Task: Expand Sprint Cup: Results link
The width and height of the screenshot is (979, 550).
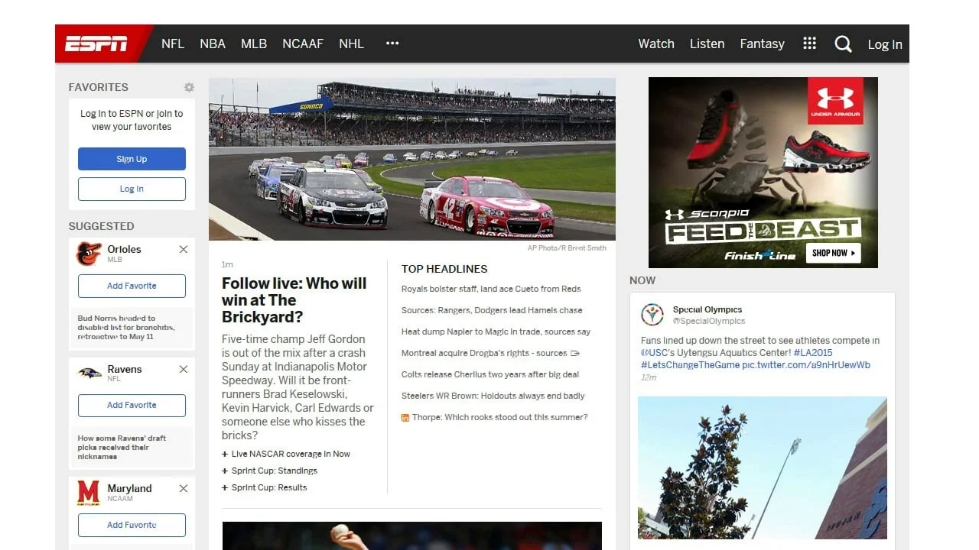Action: pos(265,487)
